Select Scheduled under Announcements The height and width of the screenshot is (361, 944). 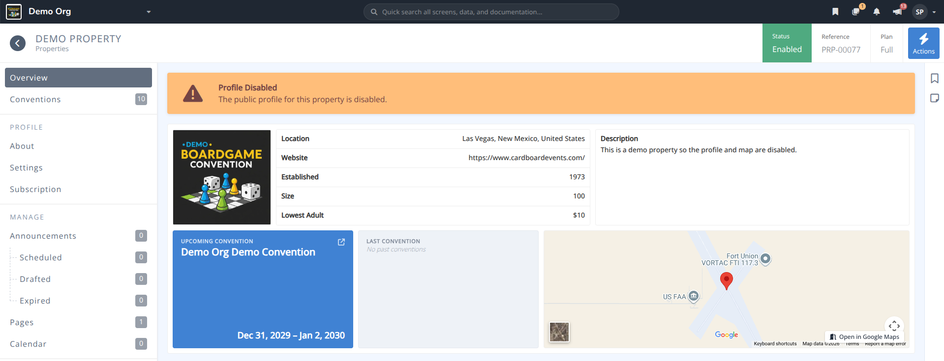click(41, 257)
